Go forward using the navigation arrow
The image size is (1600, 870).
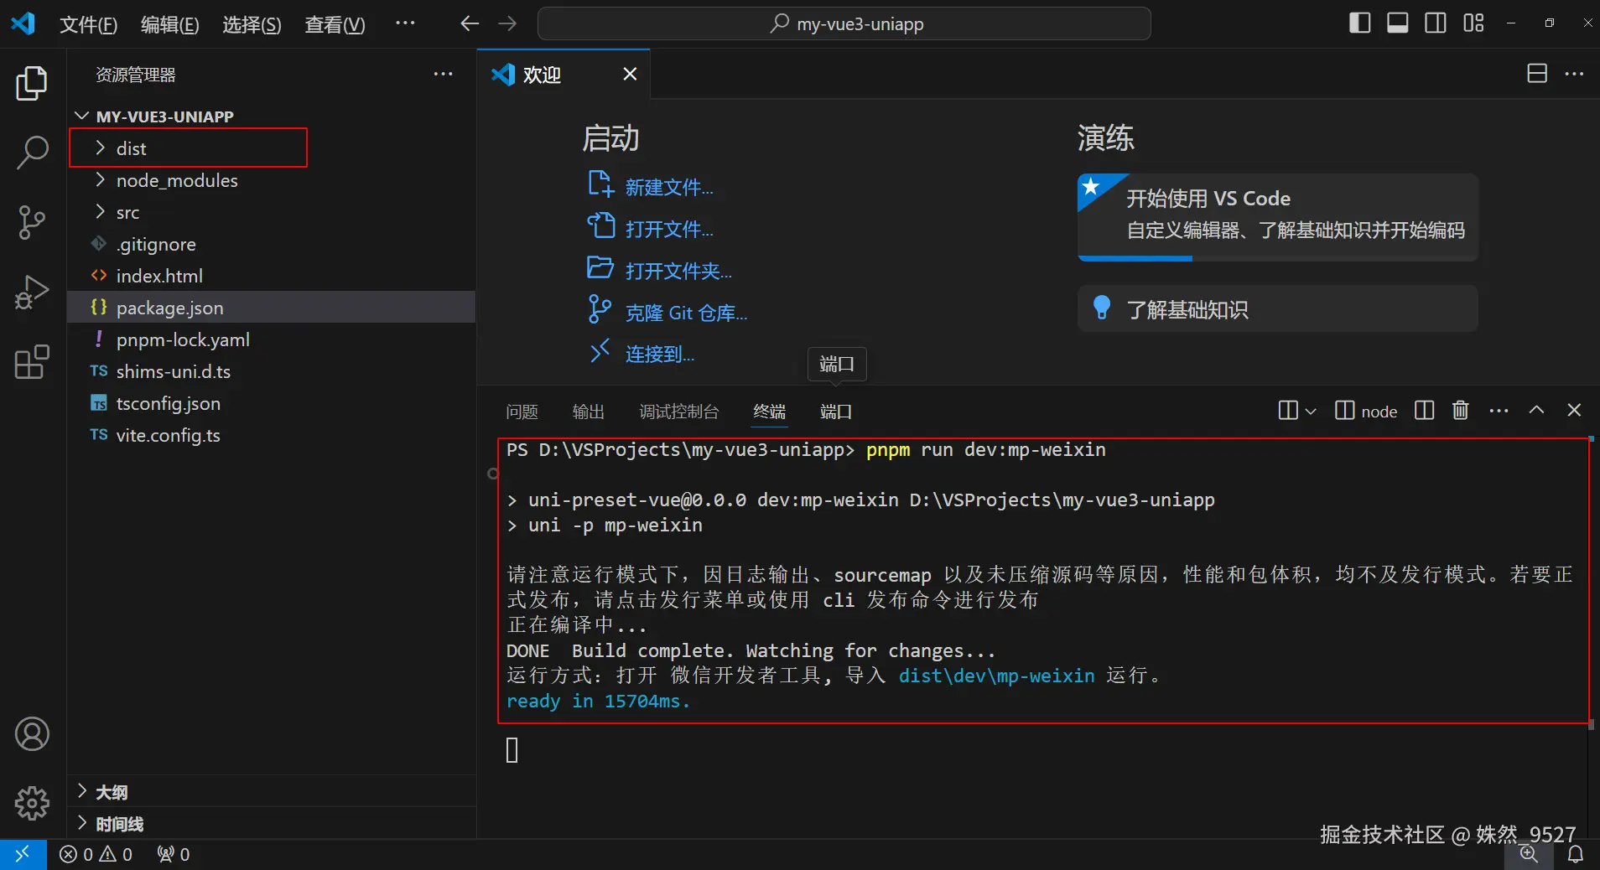tap(507, 23)
